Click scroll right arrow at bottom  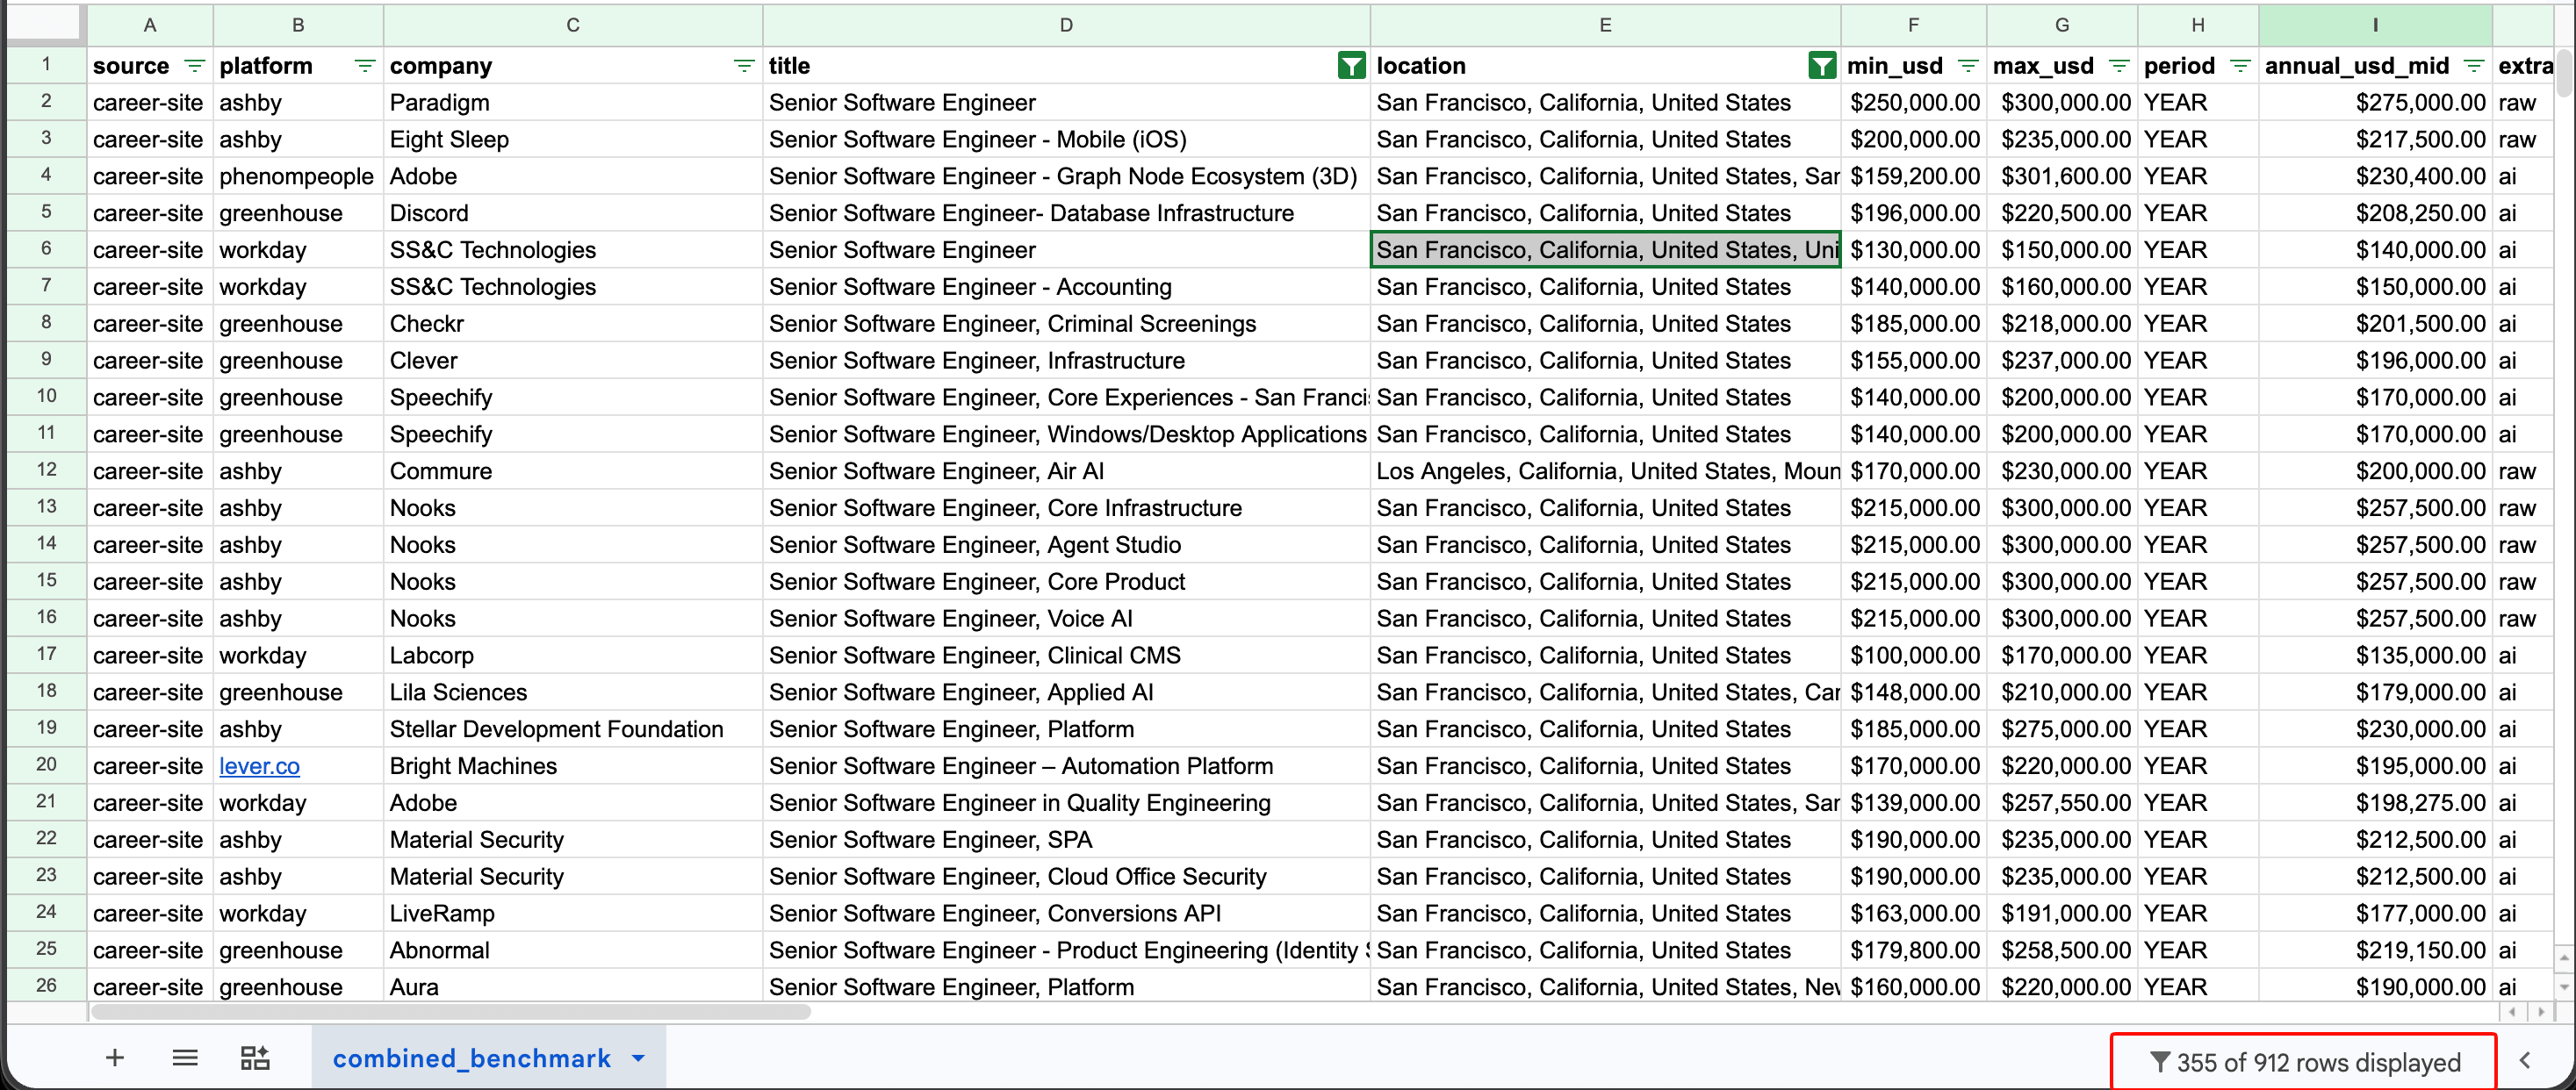pyautogui.click(x=2541, y=1012)
